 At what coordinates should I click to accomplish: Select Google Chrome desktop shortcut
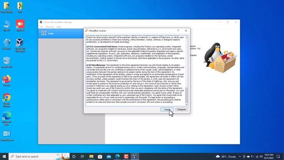coord(7,100)
